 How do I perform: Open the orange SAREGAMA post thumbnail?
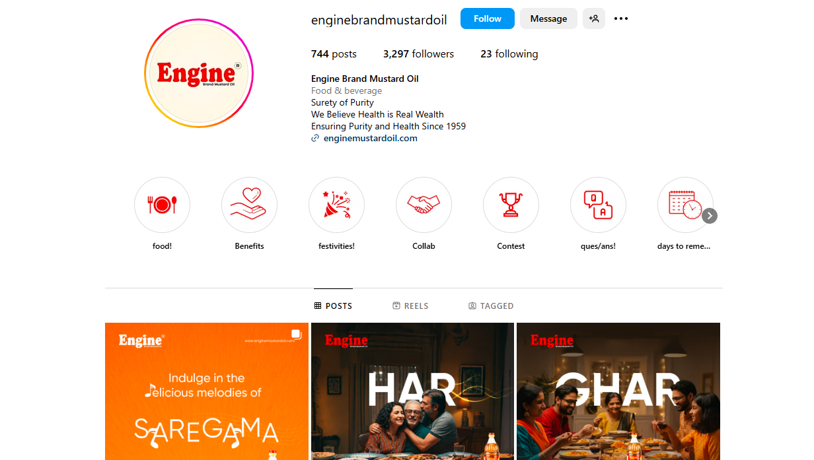pyautogui.click(x=207, y=391)
